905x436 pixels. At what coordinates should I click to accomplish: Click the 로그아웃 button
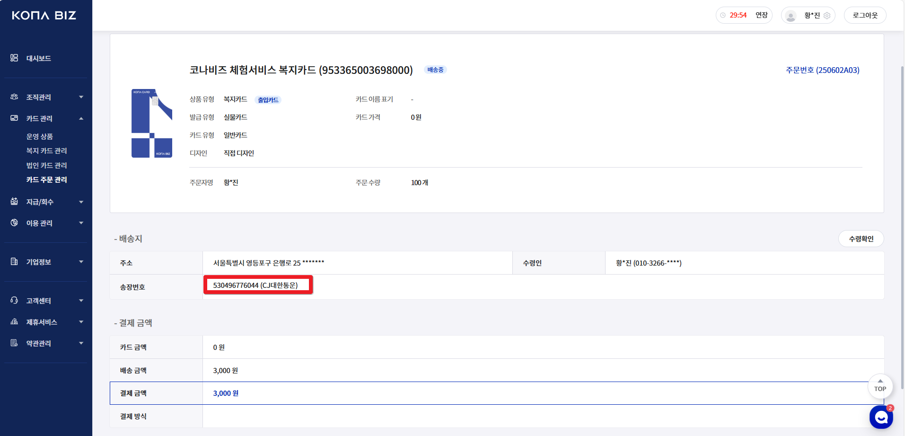click(865, 15)
